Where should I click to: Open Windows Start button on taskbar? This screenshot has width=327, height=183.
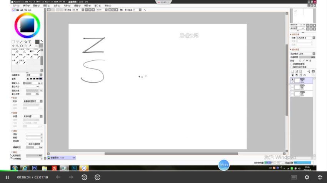[x=15, y=168]
